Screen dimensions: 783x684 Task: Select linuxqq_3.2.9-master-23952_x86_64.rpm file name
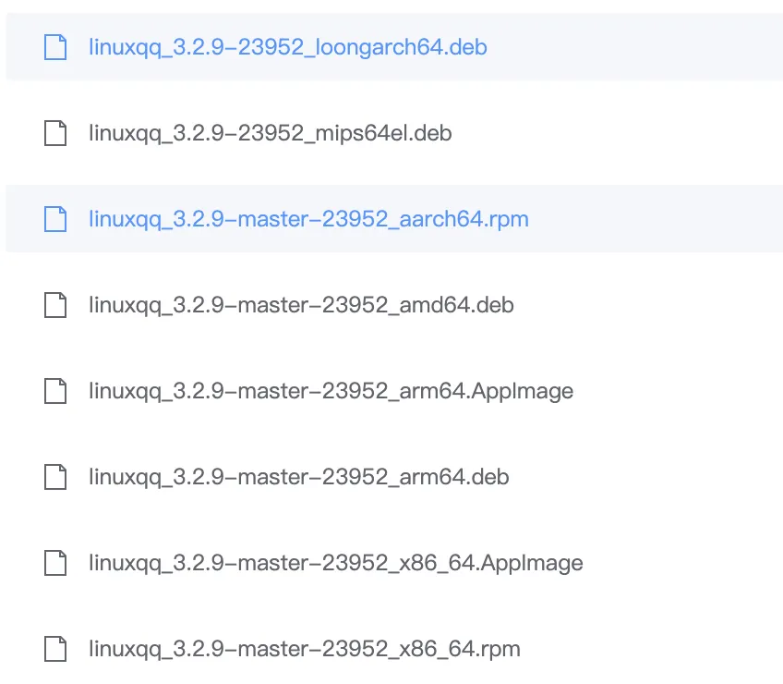(x=305, y=650)
